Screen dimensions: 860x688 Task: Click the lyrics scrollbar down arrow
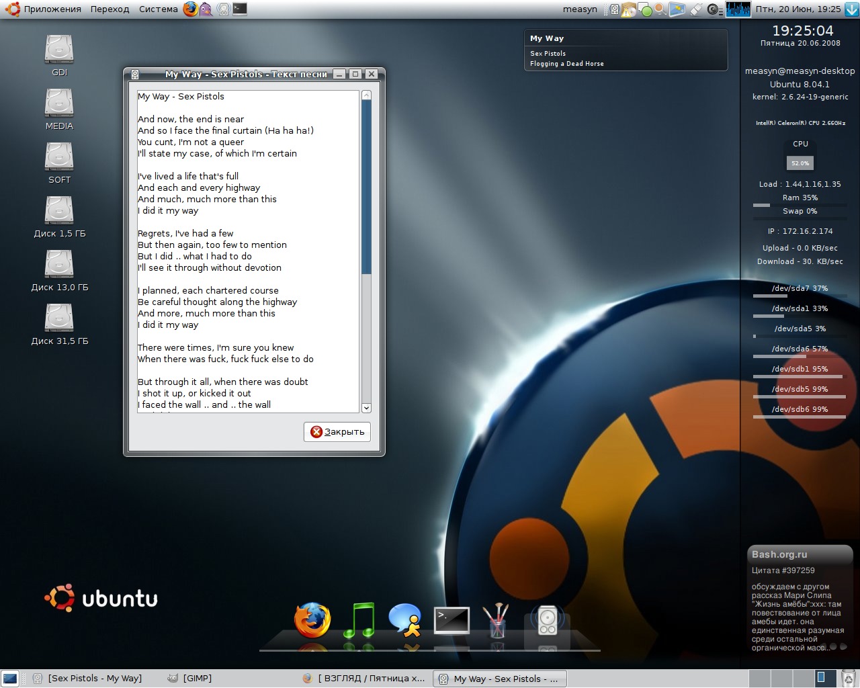coord(366,407)
